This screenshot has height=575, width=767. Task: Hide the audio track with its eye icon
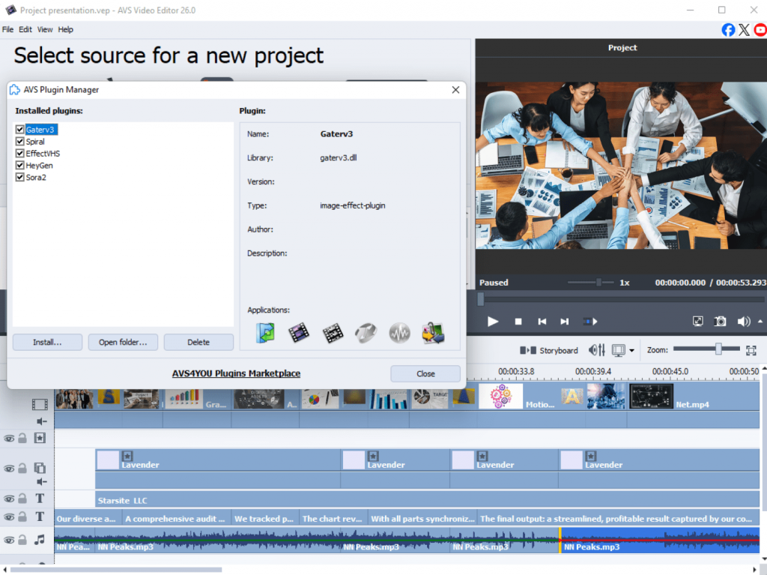(9, 541)
